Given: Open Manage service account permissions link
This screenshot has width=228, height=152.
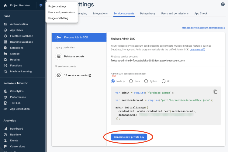Looking at the screenshot, I should pyautogui.click(x=203, y=28).
